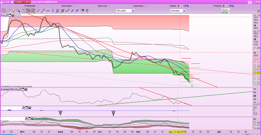The image size is (261, 135).
Task: Click the mars label on time axis
Action: point(61,132)
